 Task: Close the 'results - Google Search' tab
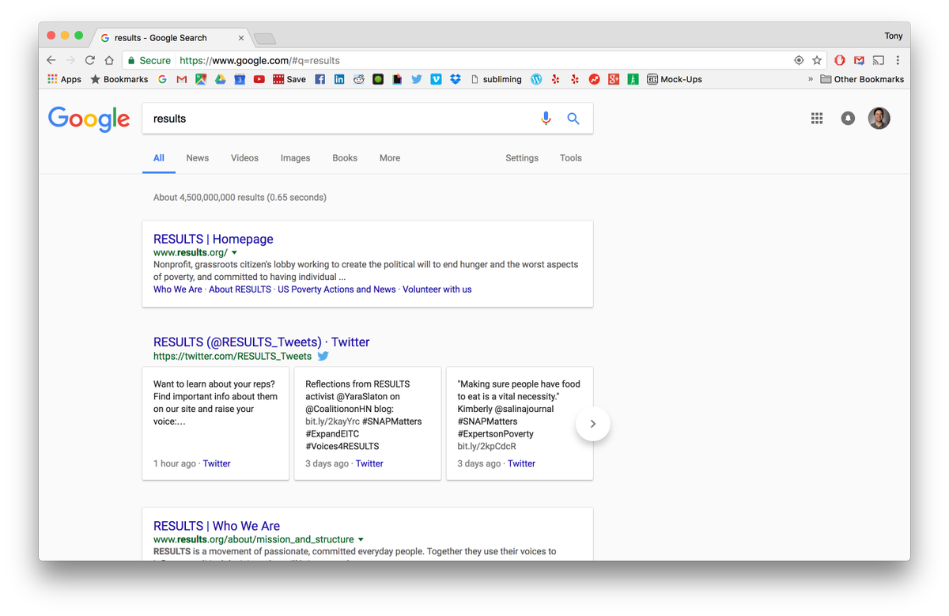pos(241,38)
